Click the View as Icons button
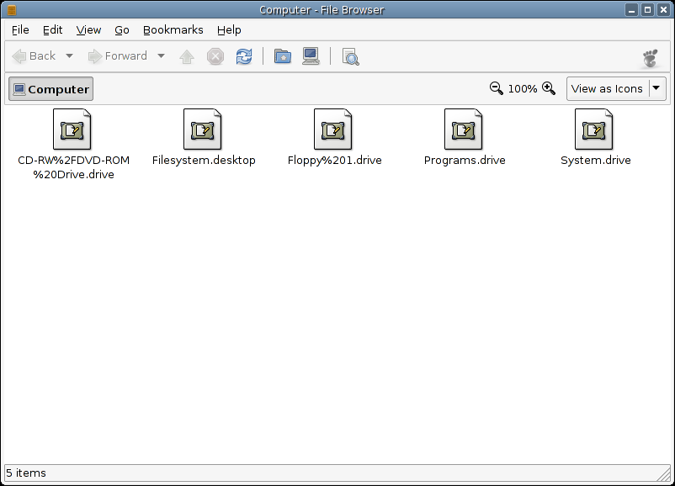The width and height of the screenshot is (675, 486). coord(605,88)
